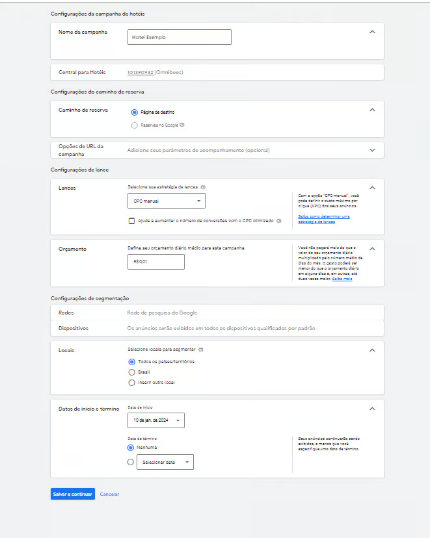Collapse the Datas de início e término section
Viewport: 430px width, 538px height.
(372, 409)
